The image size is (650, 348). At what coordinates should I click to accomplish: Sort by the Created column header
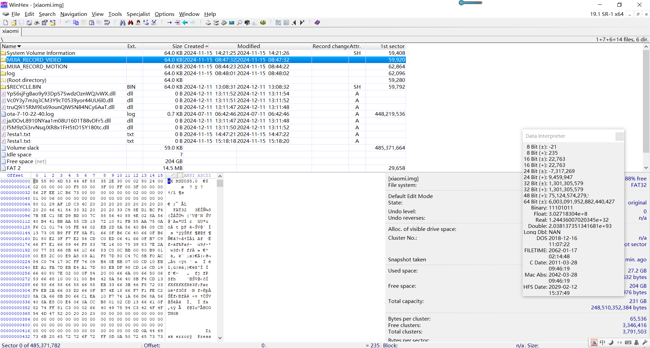click(x=194, y=46)
